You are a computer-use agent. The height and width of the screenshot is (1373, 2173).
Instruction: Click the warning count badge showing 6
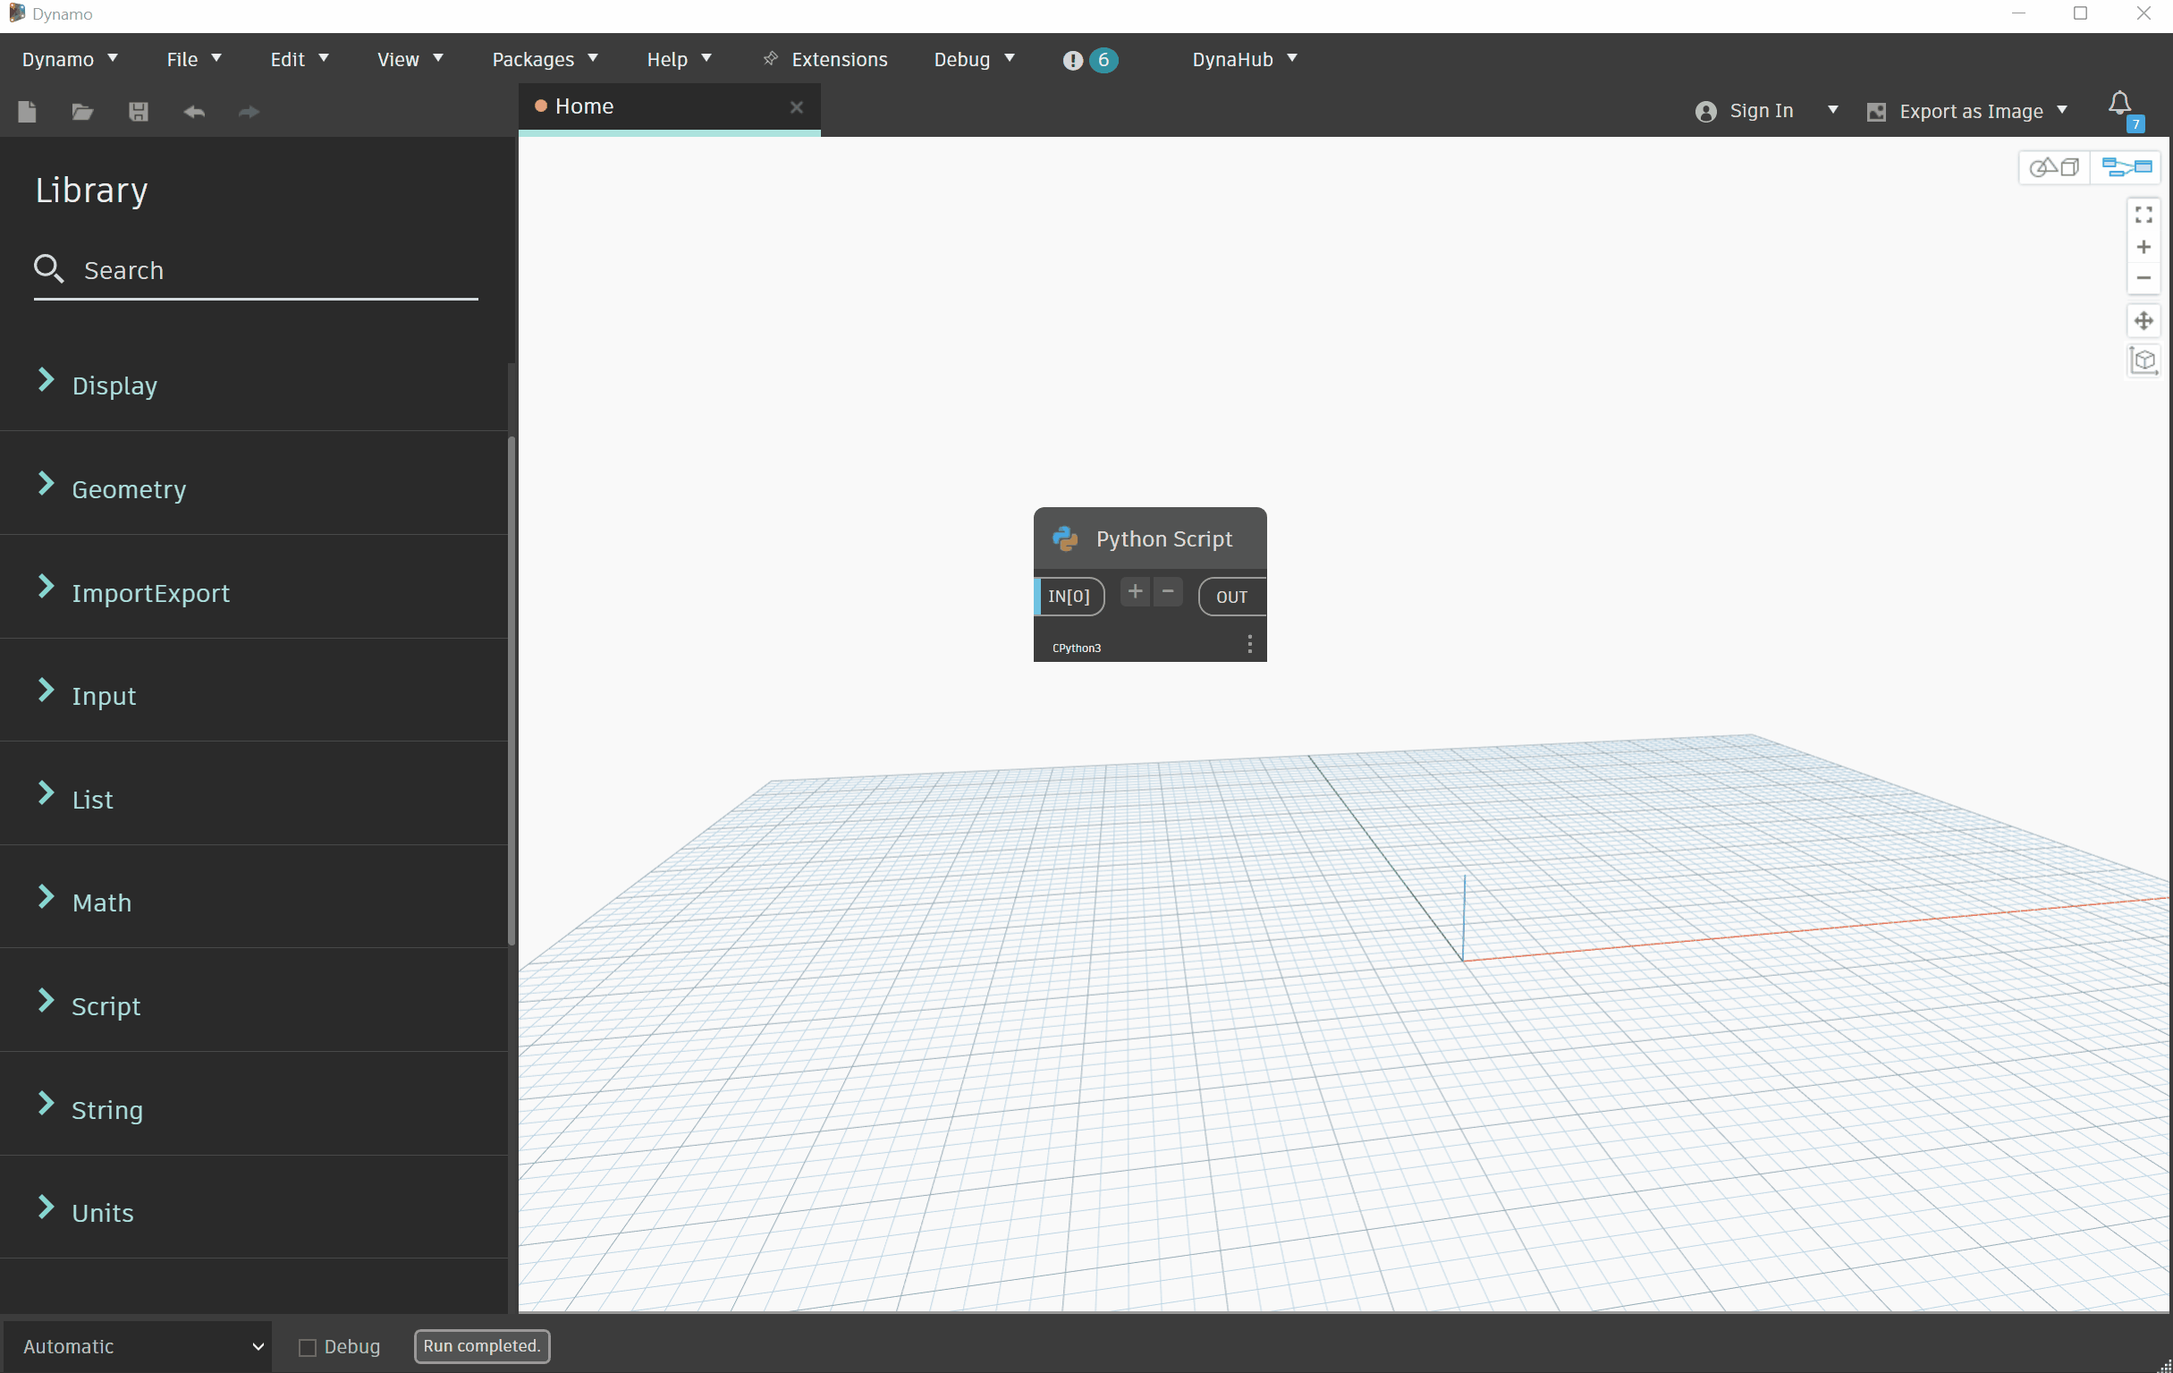(1103, 60)
